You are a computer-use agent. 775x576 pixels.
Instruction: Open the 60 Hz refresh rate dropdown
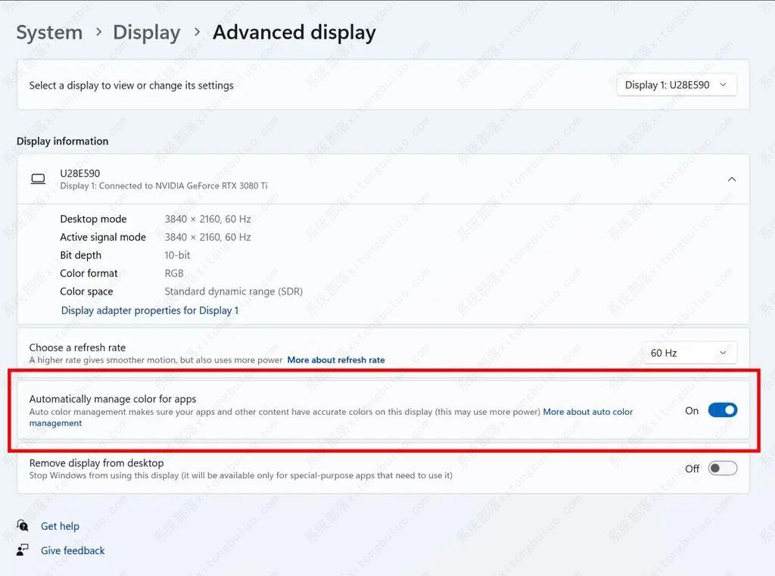click(x=689, y=353)
